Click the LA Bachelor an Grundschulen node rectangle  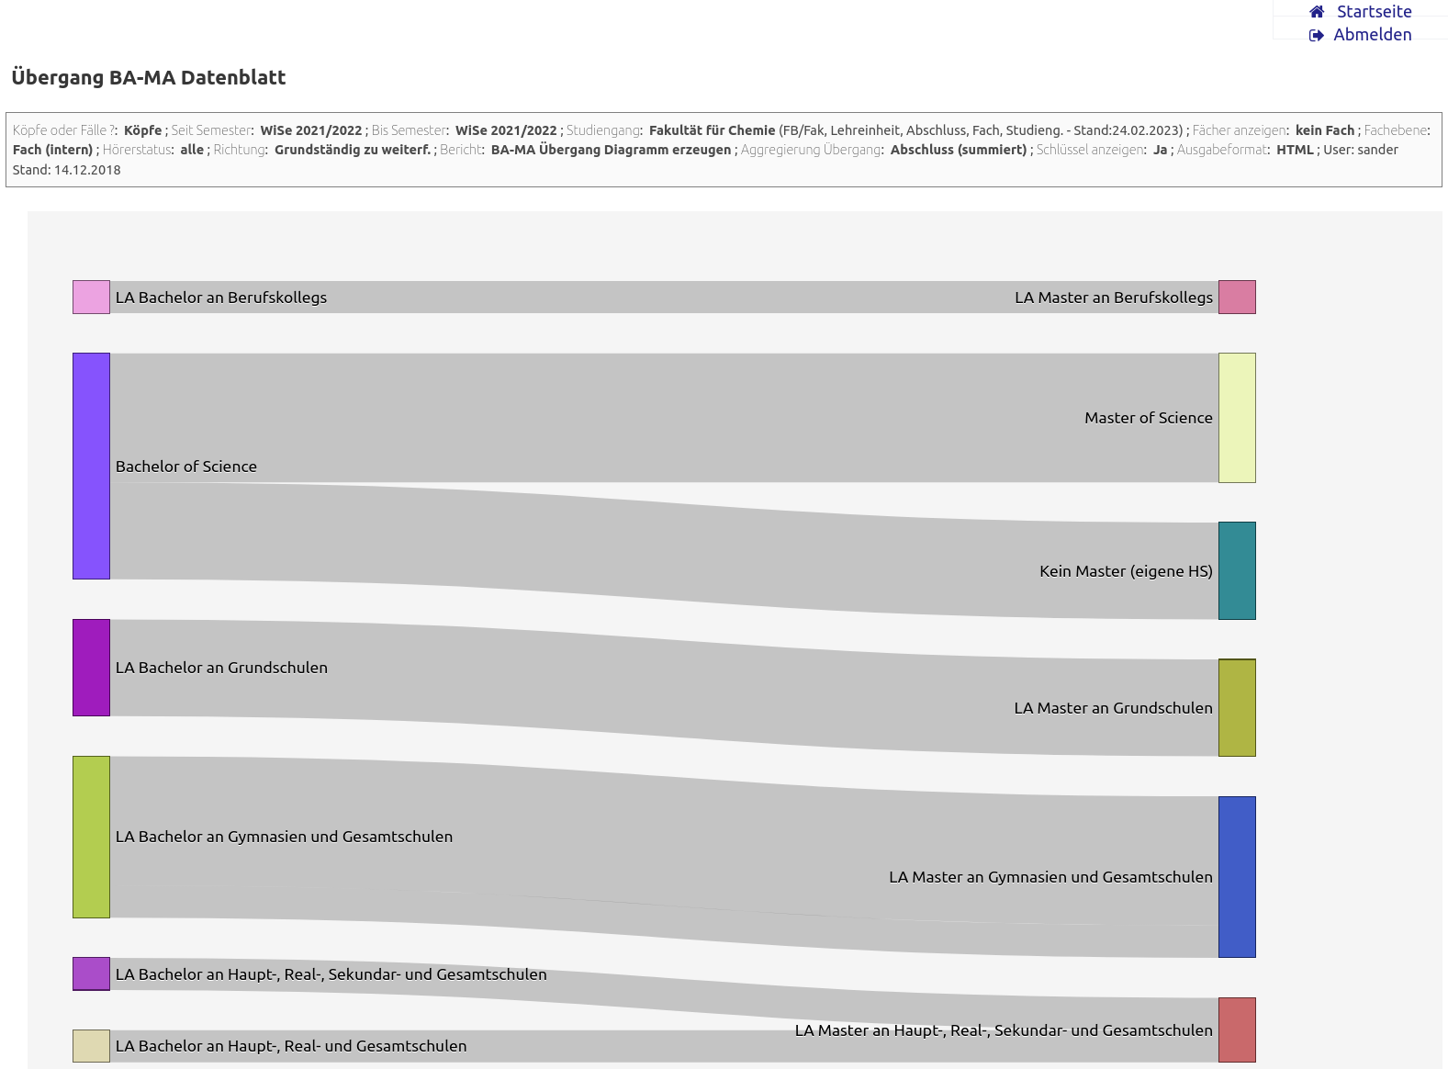(x=91, y=668)
